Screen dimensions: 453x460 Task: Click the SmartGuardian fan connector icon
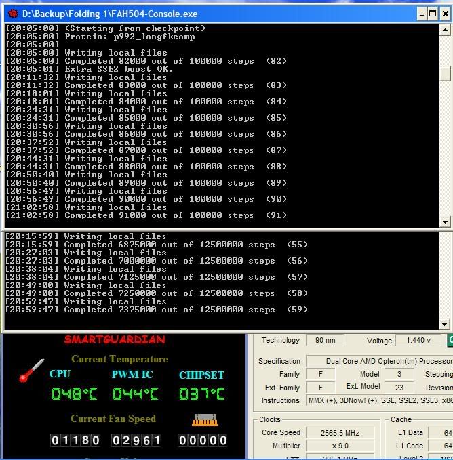(205, 420)
